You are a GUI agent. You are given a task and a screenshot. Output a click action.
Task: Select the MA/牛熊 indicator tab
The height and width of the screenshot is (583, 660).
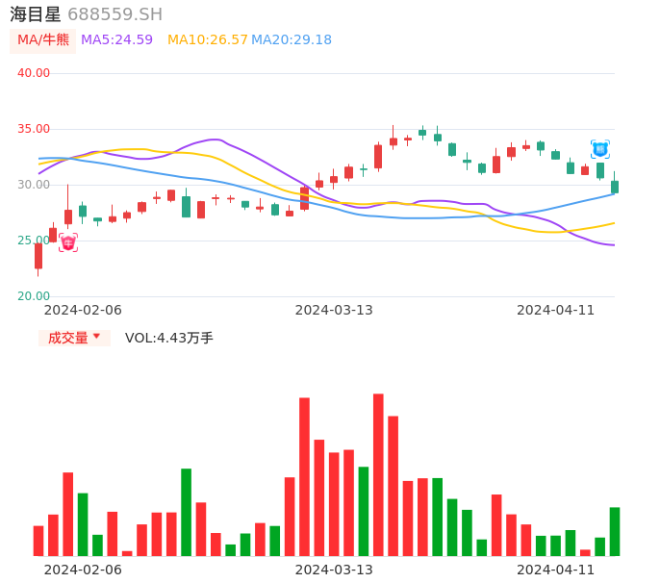point(43,40)
